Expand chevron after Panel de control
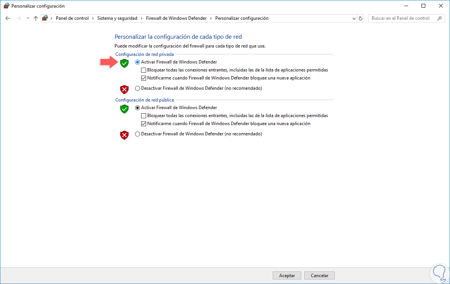 pos(93,18)
